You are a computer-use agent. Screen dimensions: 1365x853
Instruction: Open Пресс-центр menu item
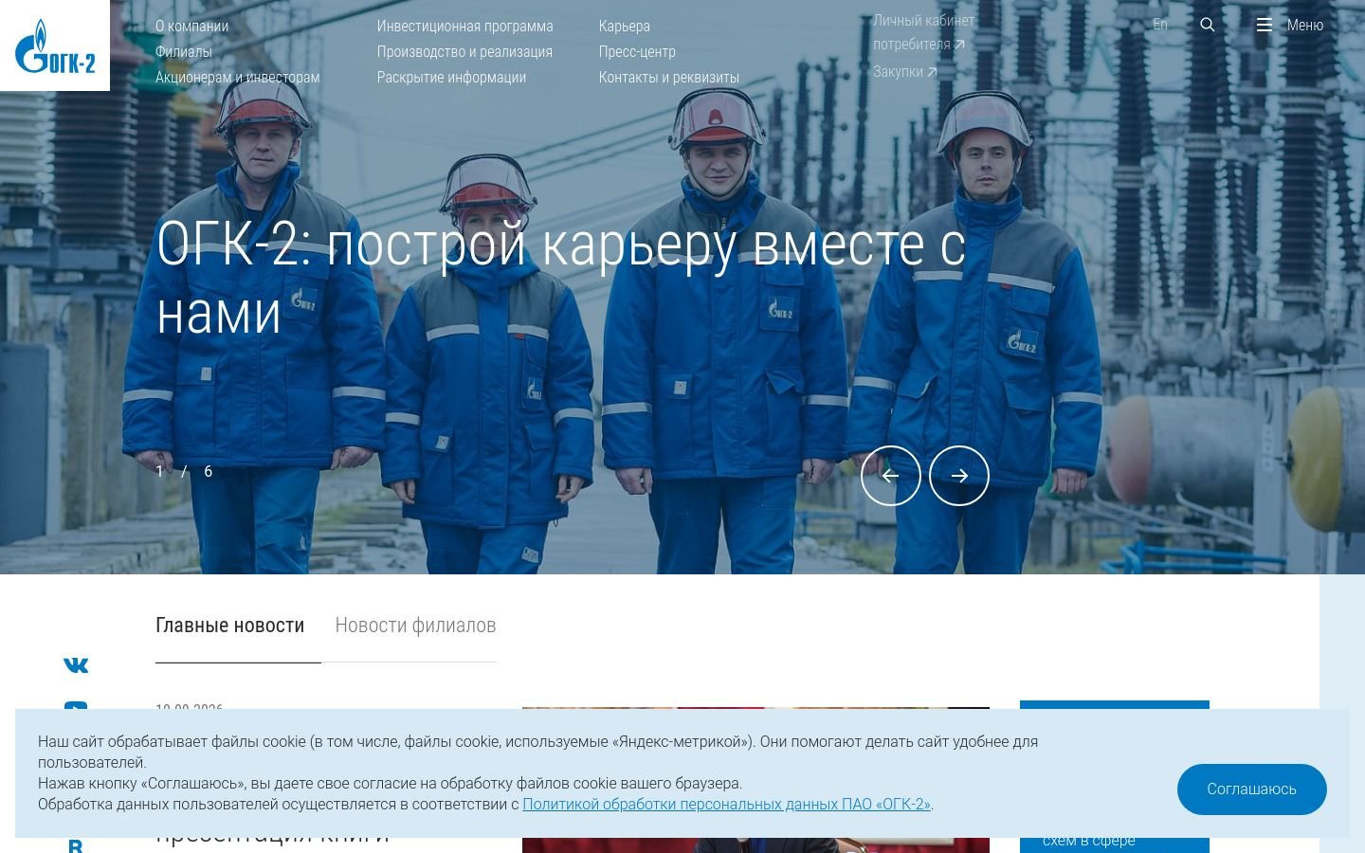point(637,51)
